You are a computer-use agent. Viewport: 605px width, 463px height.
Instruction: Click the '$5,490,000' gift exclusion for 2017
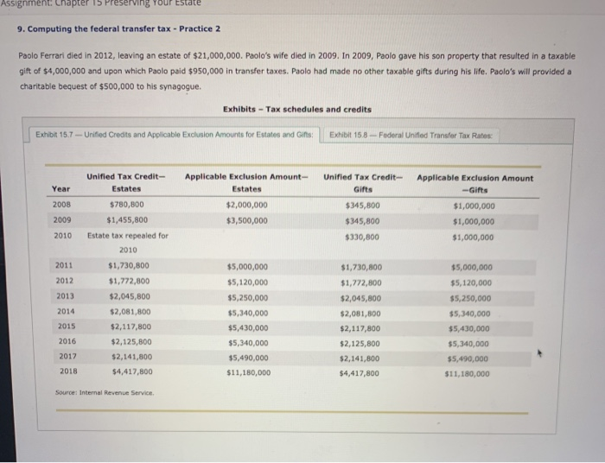468,359
